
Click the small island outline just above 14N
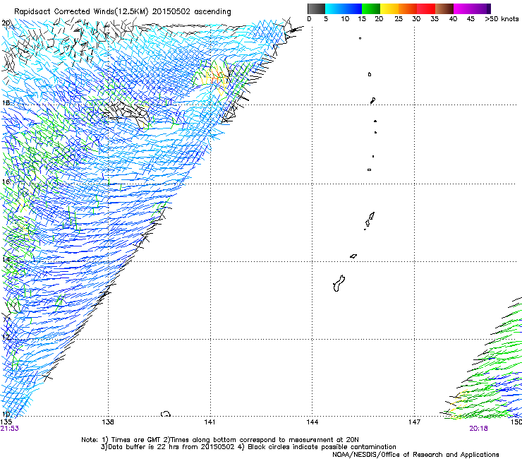[x=353, y=256]
